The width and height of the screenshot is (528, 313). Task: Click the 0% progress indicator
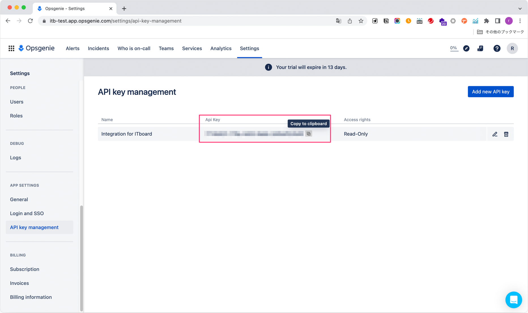(x=454, y=48)
